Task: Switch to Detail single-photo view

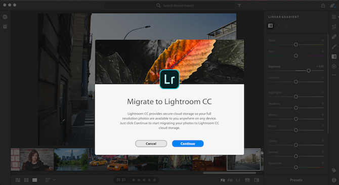Action: click(x=35, y=180)
